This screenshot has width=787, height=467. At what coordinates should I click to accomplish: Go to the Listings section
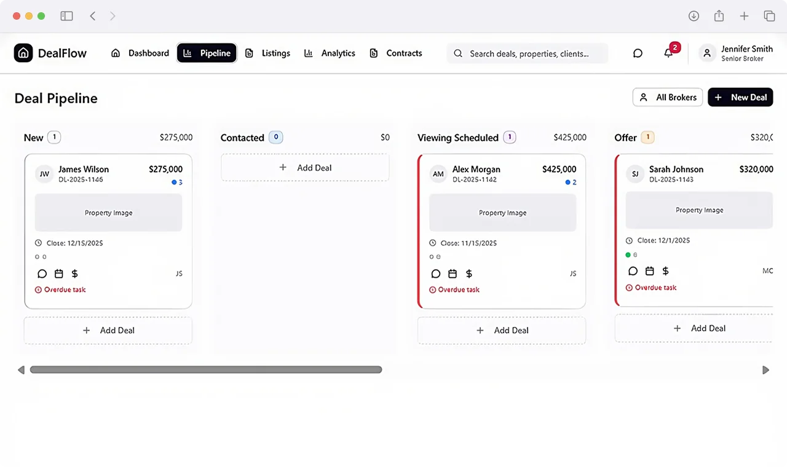pos(267,53)
